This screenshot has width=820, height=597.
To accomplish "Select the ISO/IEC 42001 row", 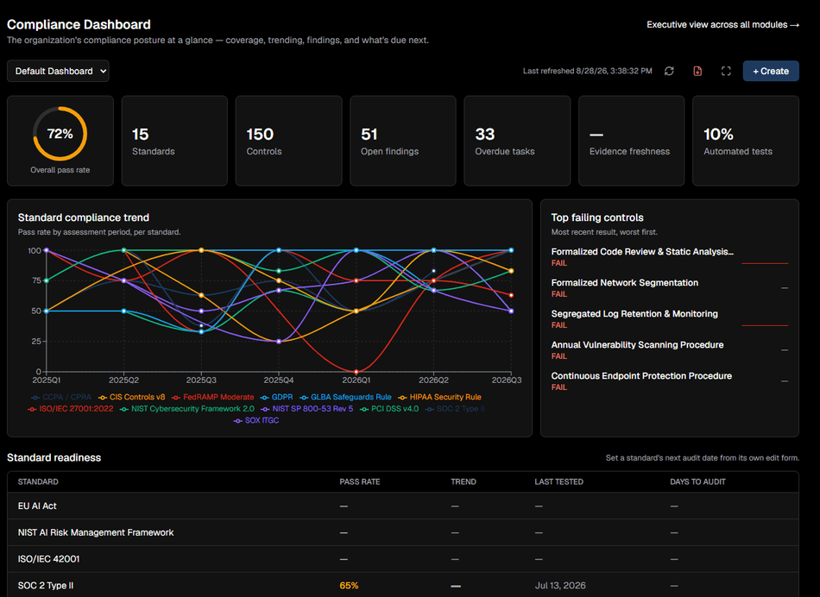I will 403,559.
